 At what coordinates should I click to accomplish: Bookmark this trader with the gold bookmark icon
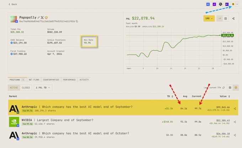233,4
